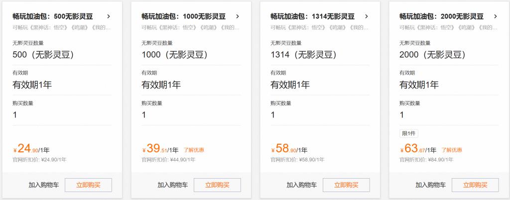Open the 1314无影灵豆 package chevron arrow
The image size is (510, 200).
(367, 16)
